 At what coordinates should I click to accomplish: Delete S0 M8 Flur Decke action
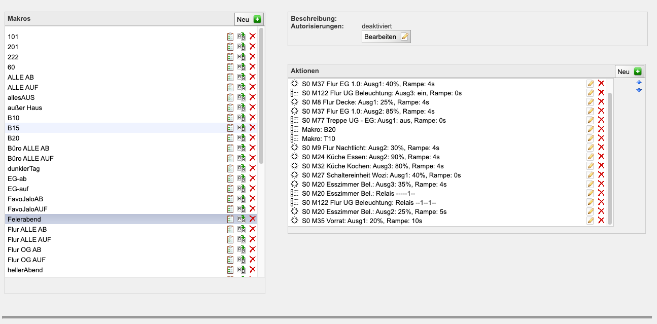[601, 102]
